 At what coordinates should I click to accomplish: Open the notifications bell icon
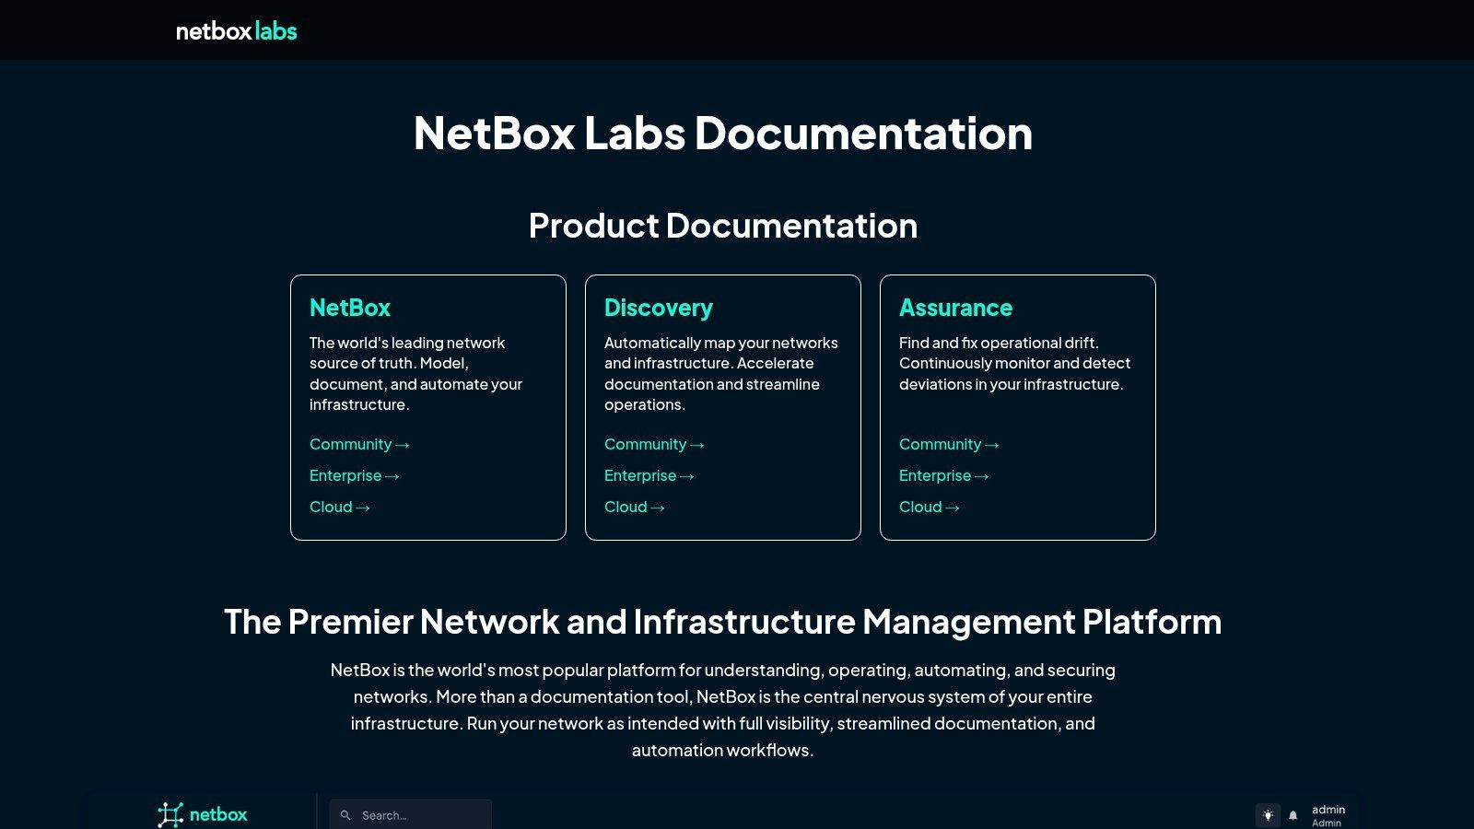pos(1293,815)
